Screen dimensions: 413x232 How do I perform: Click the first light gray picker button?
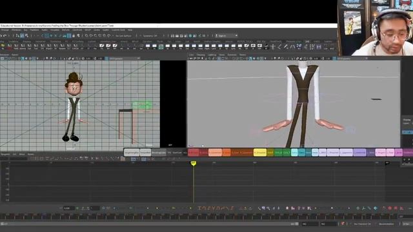132,153
